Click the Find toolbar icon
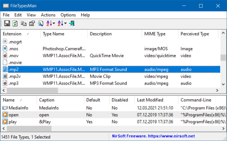 (x=41, y=23)
